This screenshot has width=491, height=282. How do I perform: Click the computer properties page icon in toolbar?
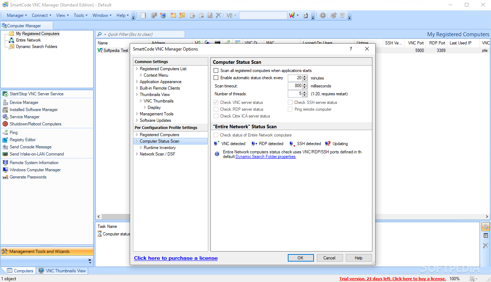(306, 15)
